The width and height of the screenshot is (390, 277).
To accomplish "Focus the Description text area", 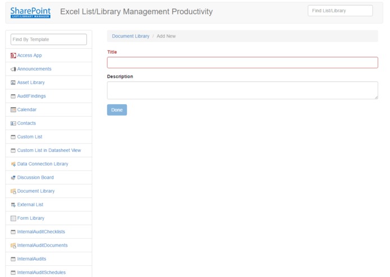I will click(242, 90).
